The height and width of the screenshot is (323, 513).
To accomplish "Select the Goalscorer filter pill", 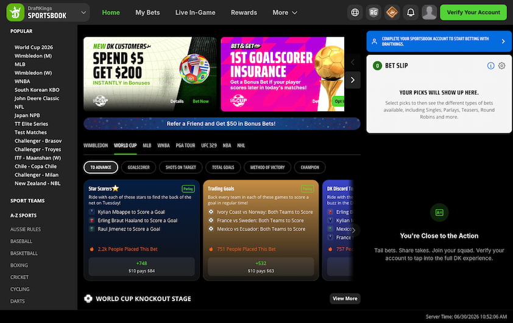I will click(138, 167).
